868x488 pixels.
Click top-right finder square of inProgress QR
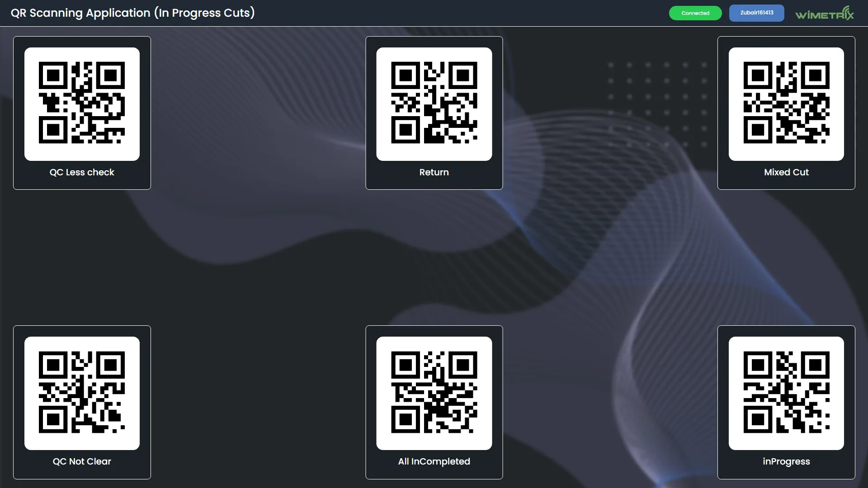click(x=815, y=365)
